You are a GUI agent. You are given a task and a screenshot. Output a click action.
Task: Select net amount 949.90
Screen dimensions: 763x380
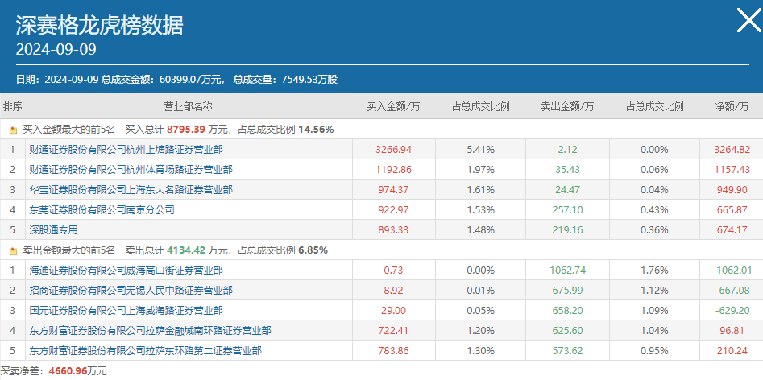click(732, 190)
